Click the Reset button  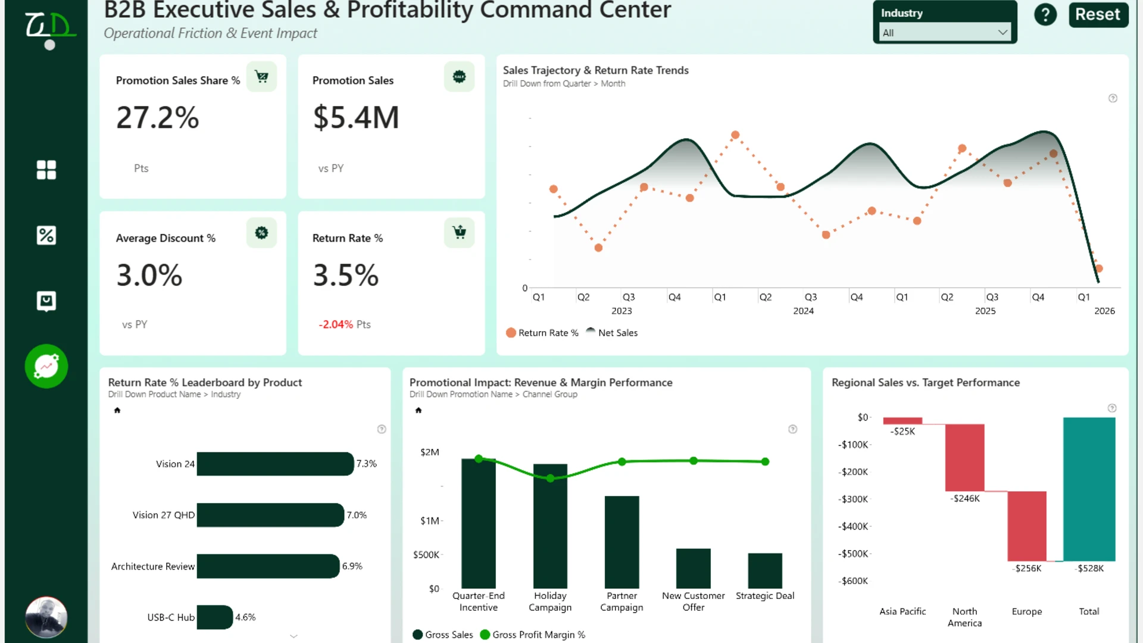point(1098,14)
